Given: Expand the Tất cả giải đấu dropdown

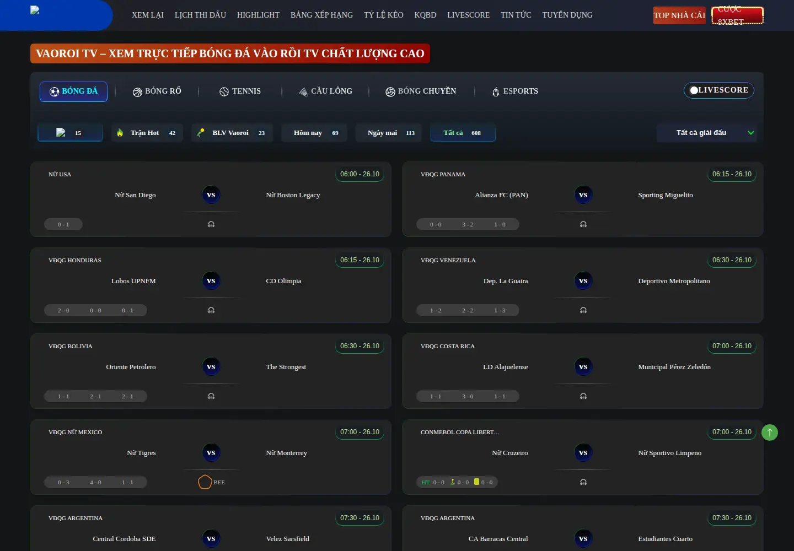Looking at the screenshot, I should [707, 133].
